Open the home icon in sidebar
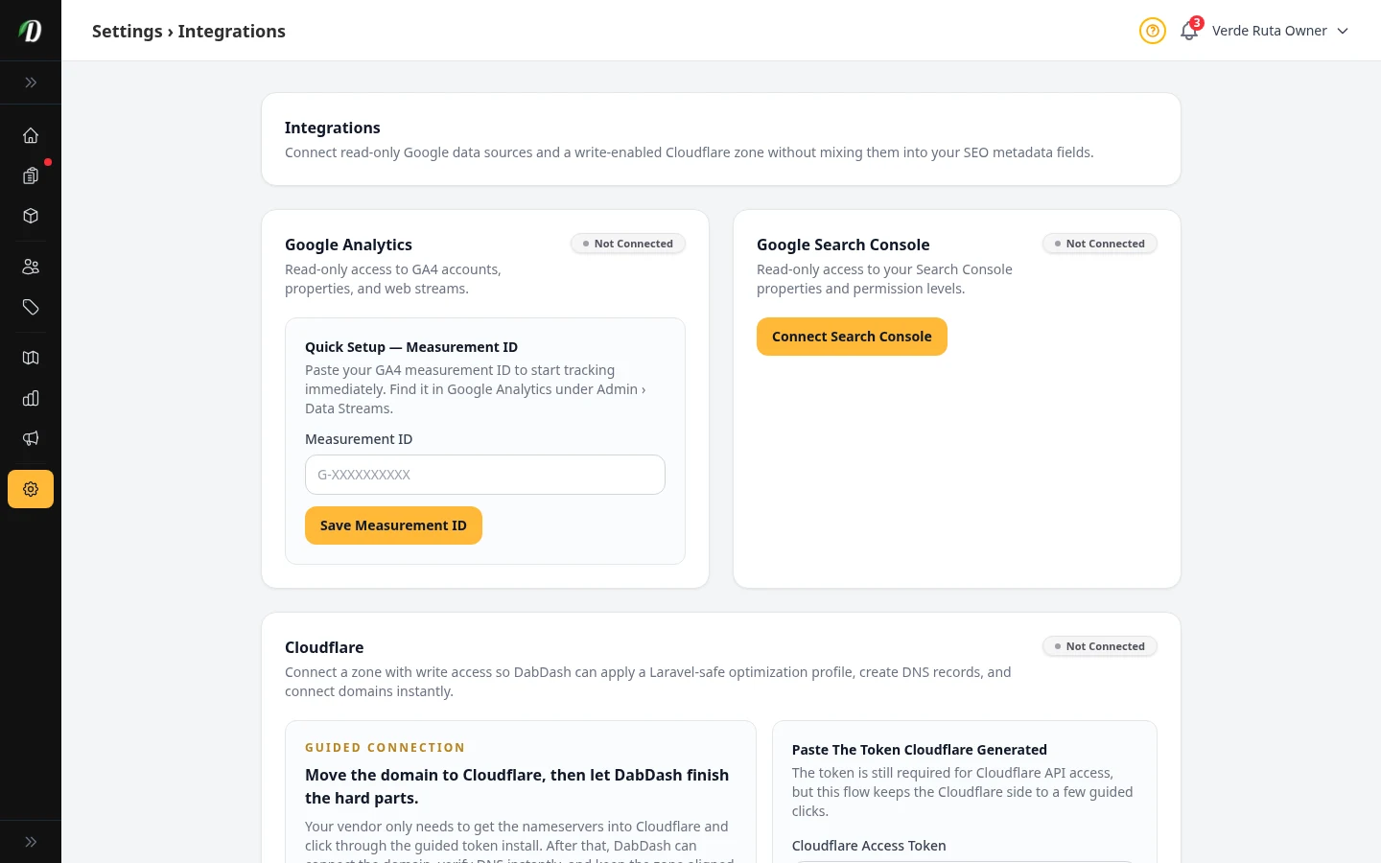The image size is (1381, 863). (31, 135)
